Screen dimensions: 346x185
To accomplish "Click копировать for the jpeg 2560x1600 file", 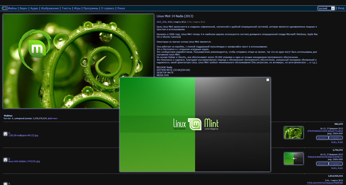I will coord(335,138).
